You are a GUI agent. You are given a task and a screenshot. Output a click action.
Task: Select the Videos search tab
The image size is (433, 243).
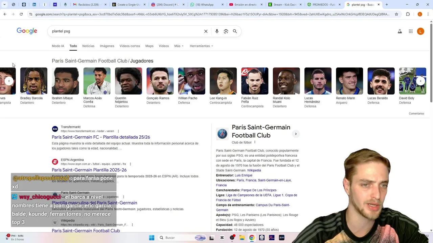pos(164,46)
